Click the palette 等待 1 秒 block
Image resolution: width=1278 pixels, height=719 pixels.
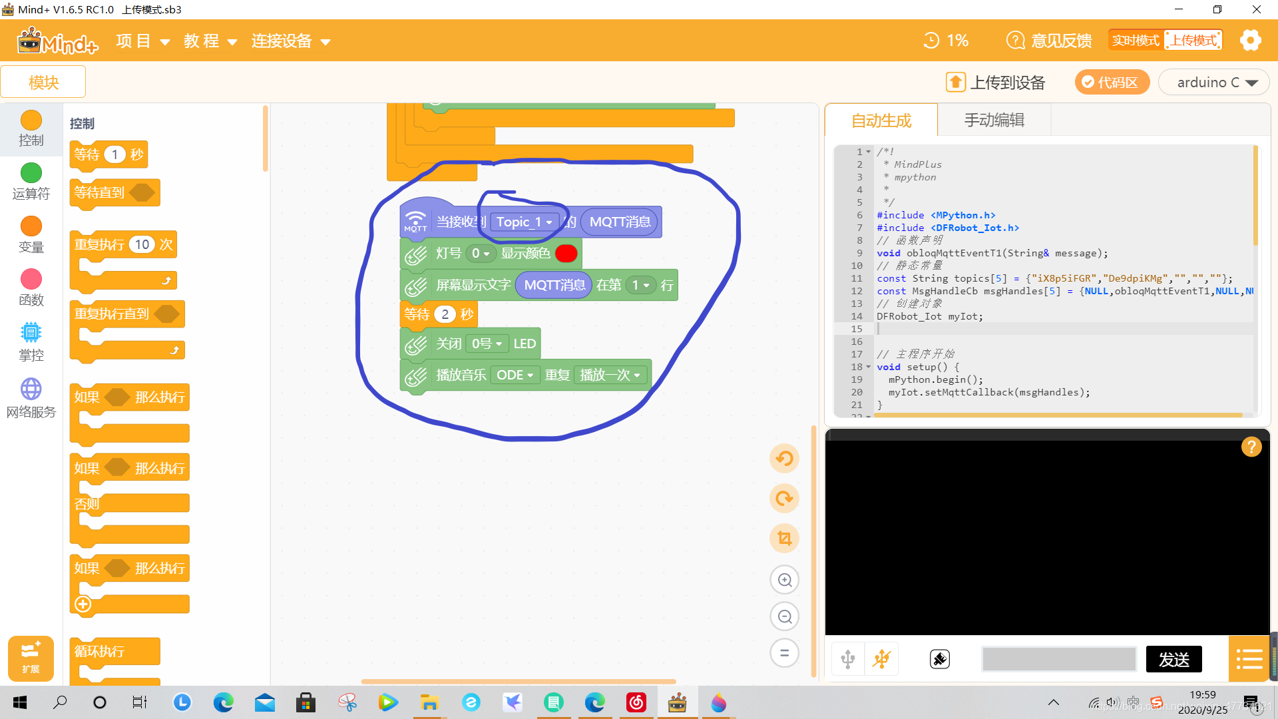tap(108, 155)
